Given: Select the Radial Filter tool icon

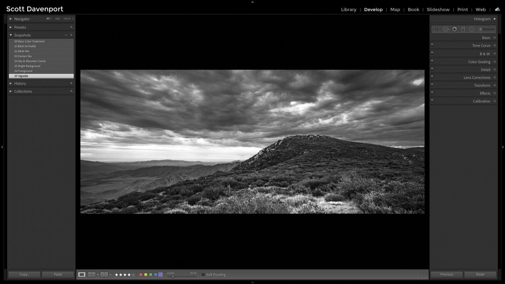Looking at the screenshot, I should [472, 29].
